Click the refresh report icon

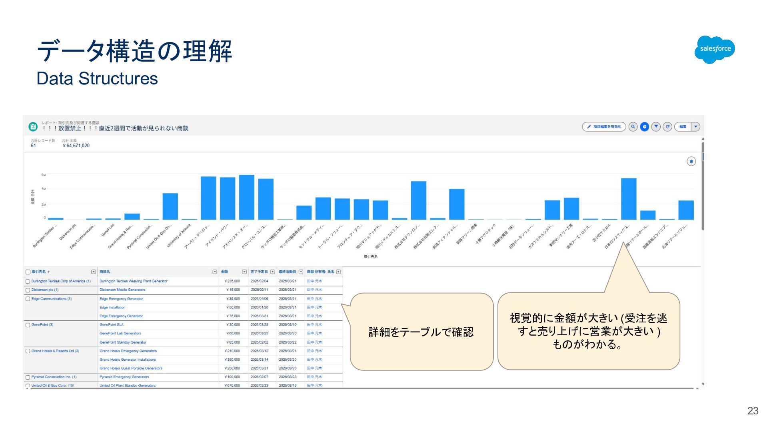pyautogui.click(x=667, y=127)
